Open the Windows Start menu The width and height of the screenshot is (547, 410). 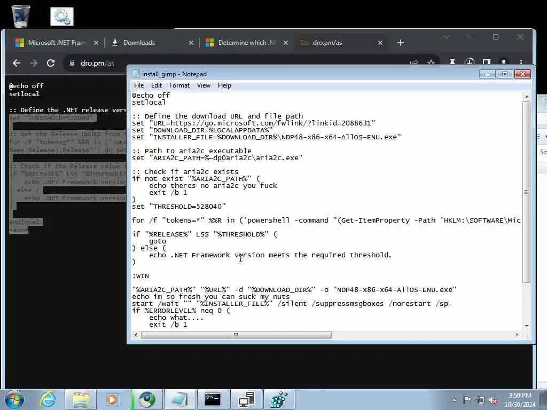(x=14, y=399)
